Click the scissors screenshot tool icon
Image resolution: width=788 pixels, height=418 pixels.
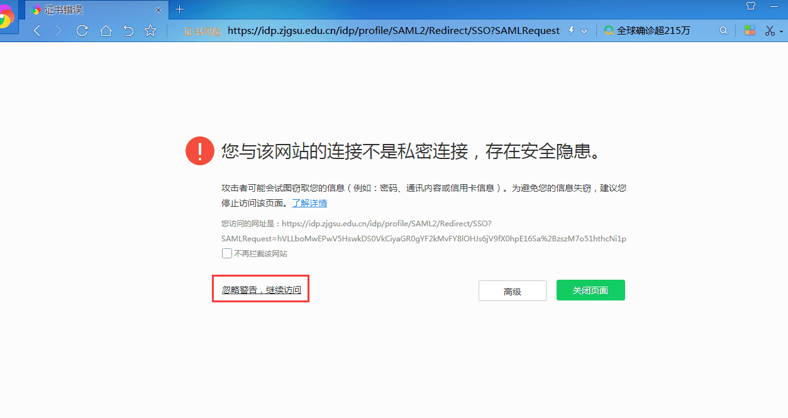coord(770,31)
